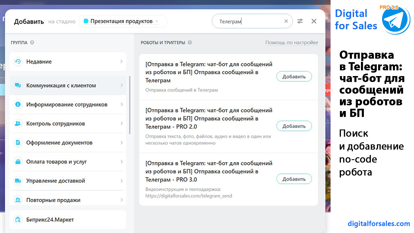Screen dimensions: 414x233
Task: Click the Информирование сотрудников info icon
Action: pos(18,105)
